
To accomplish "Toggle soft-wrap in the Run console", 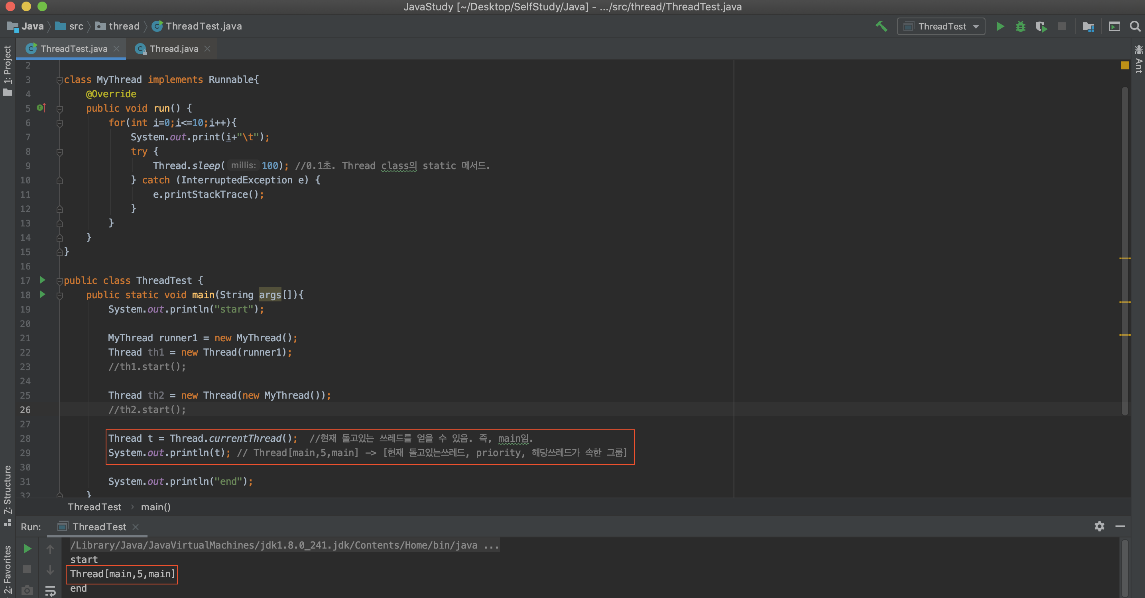I will point(50,590).
